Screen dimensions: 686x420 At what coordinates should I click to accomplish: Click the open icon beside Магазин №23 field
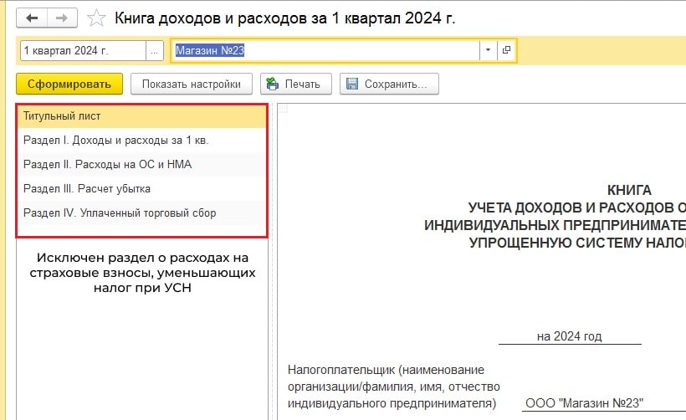click(505, 51)
